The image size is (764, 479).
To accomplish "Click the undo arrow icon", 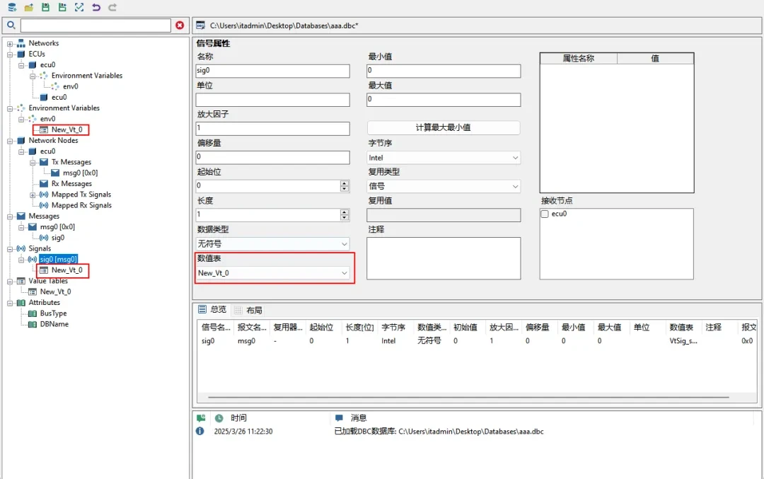I will pos(96,7).
